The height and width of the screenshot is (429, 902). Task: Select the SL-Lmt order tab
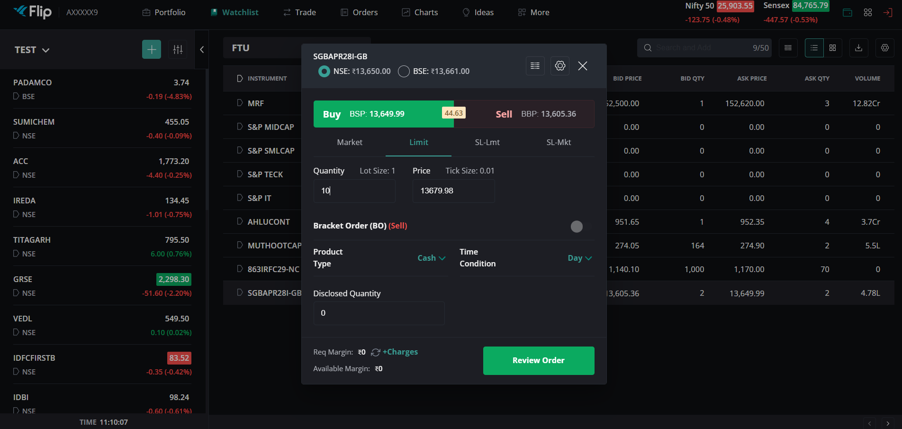pyautogui.click(x=487, y=143)
